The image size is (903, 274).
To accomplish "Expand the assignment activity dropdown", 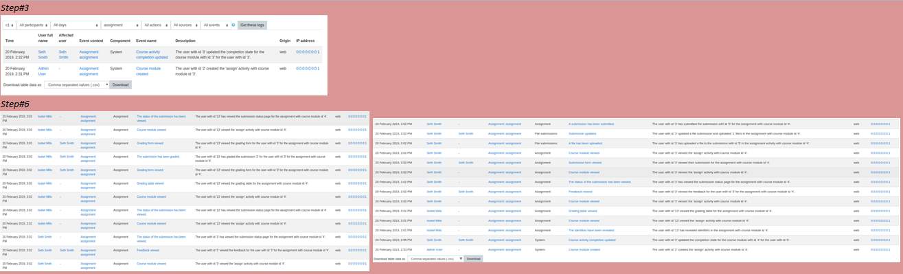I will click(121, 25).
